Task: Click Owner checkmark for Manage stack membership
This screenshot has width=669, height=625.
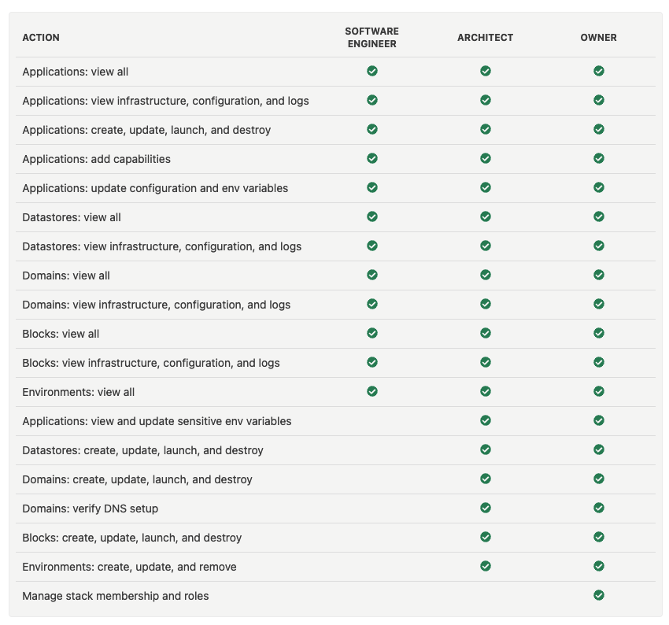Action: 599,595
